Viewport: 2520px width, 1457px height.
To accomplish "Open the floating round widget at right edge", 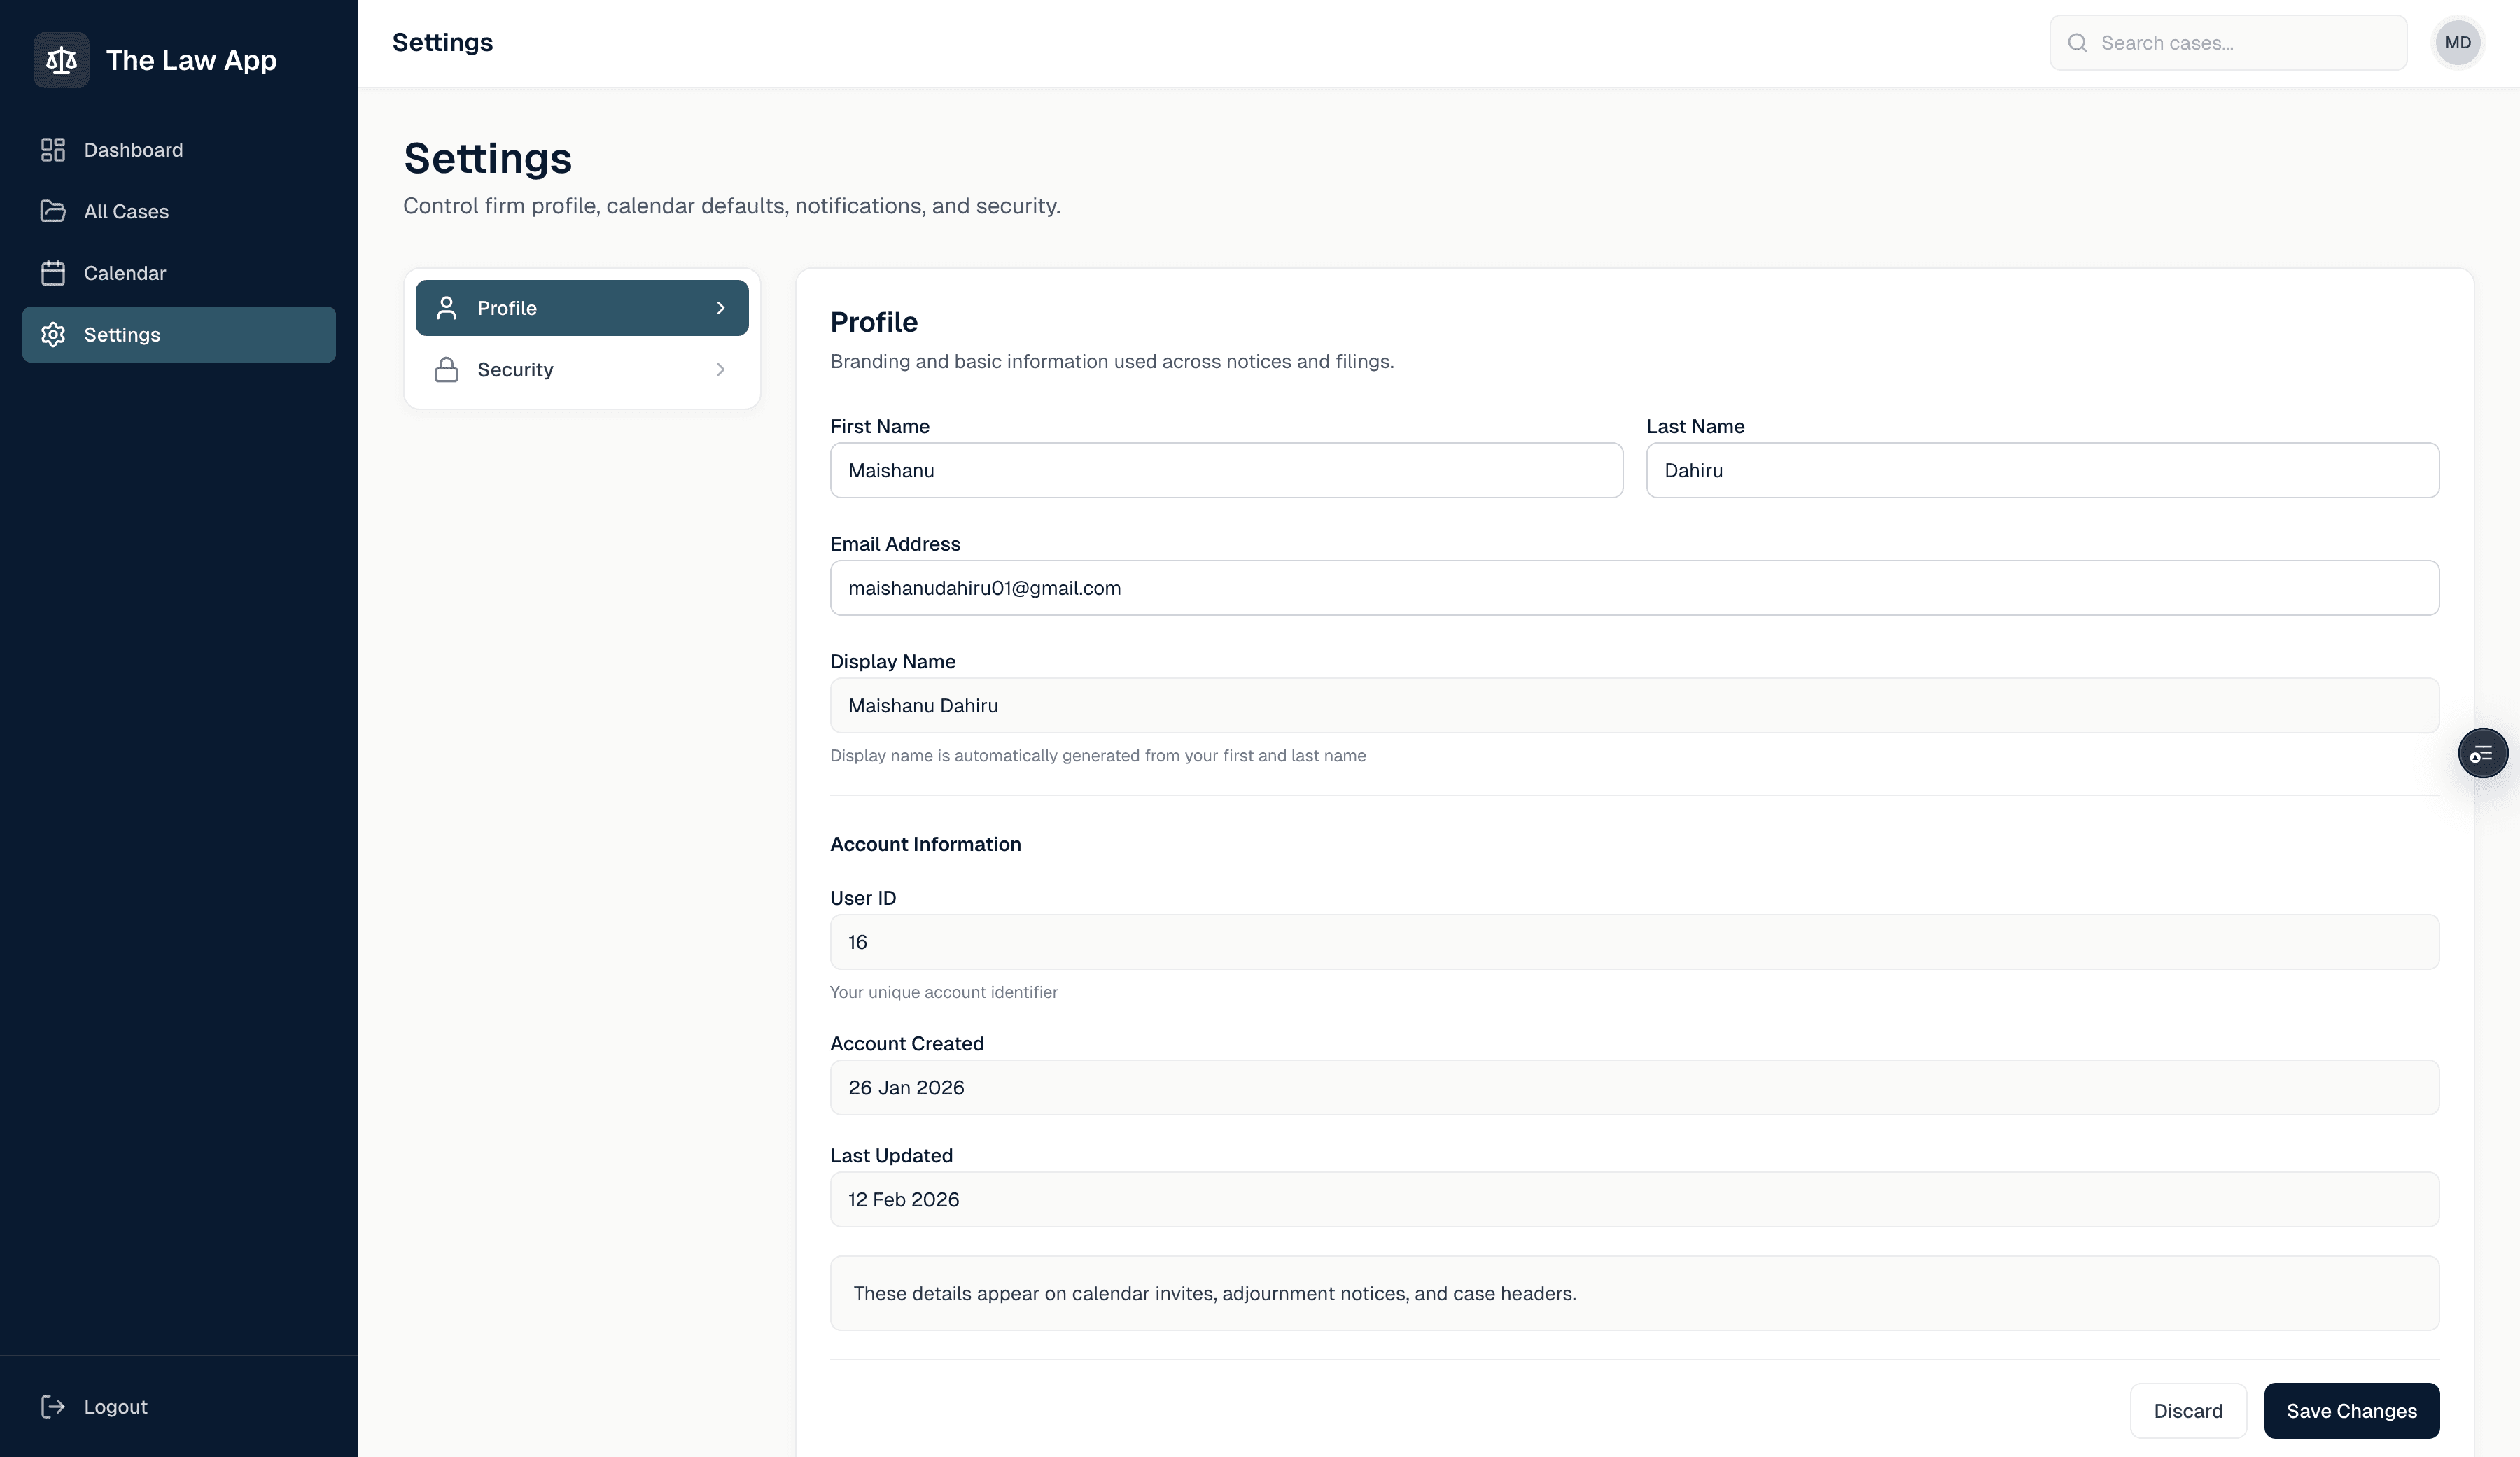I will point(2482,754).
